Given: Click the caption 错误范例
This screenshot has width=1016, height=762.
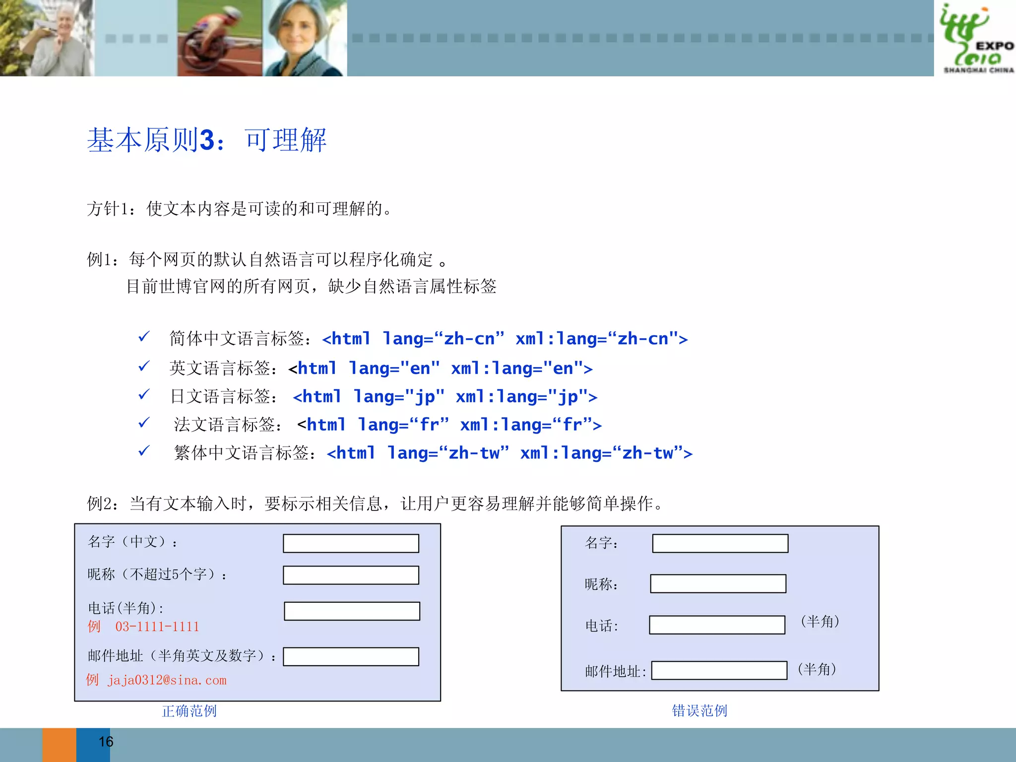Looking at the screenshot, I should (699, 710).
